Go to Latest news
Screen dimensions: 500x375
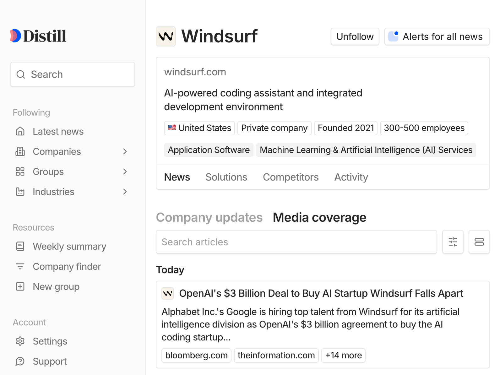click(x=58, y=131)
